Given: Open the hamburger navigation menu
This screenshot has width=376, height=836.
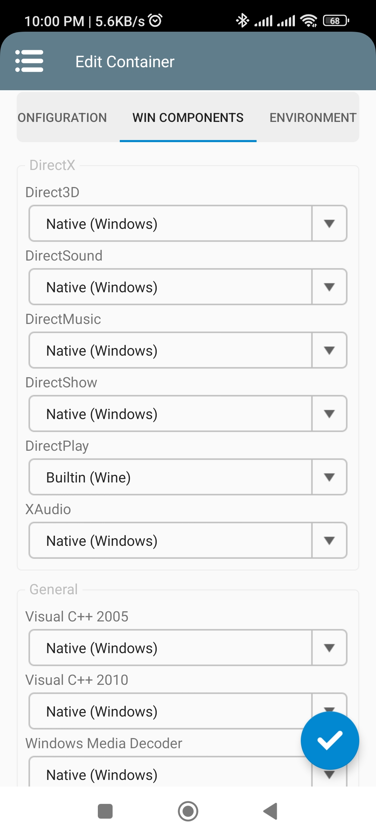Looking at the screenshot, I should 29,61.
